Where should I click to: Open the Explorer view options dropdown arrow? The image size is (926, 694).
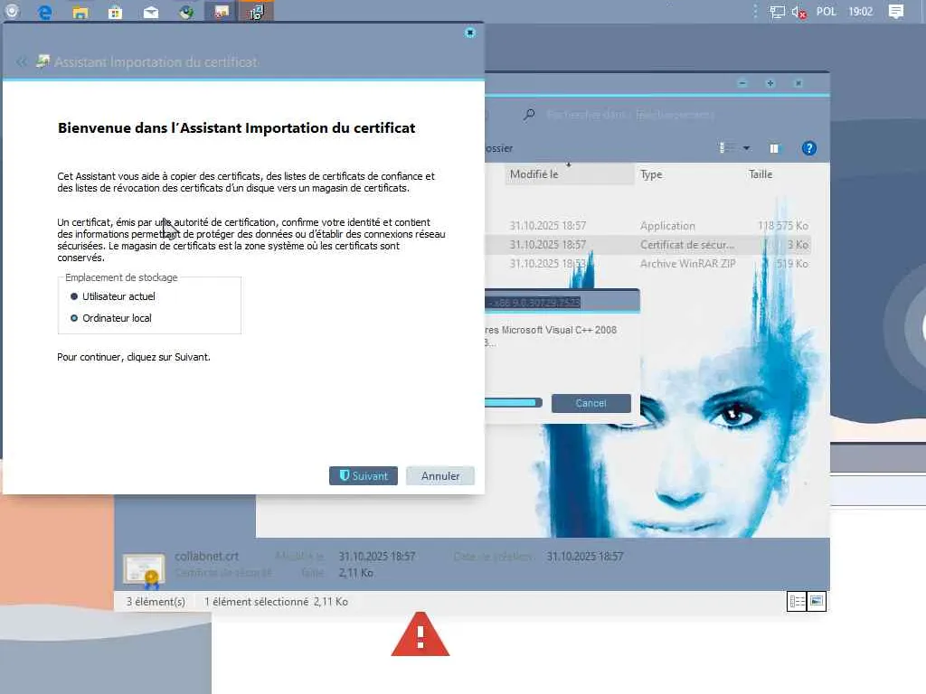[746, 148]
